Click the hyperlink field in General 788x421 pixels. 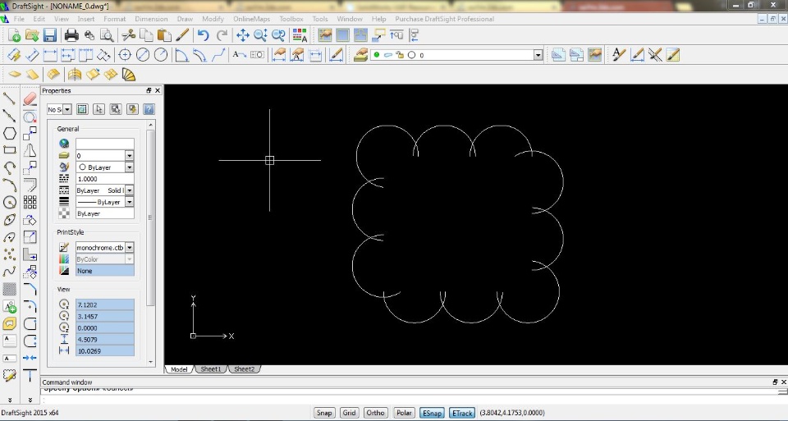pyautogui.click(x=104, y=144)
